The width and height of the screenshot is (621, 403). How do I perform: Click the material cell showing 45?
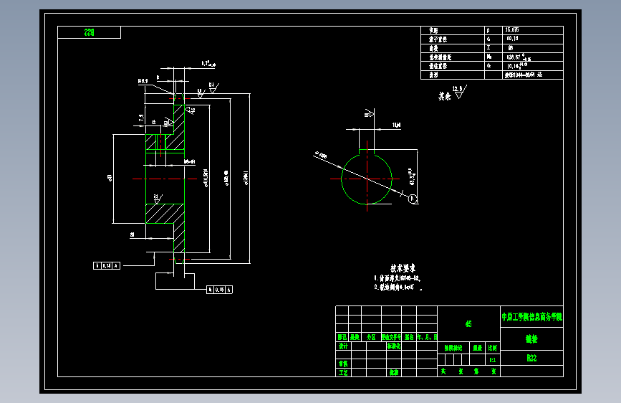click(468, 323)
